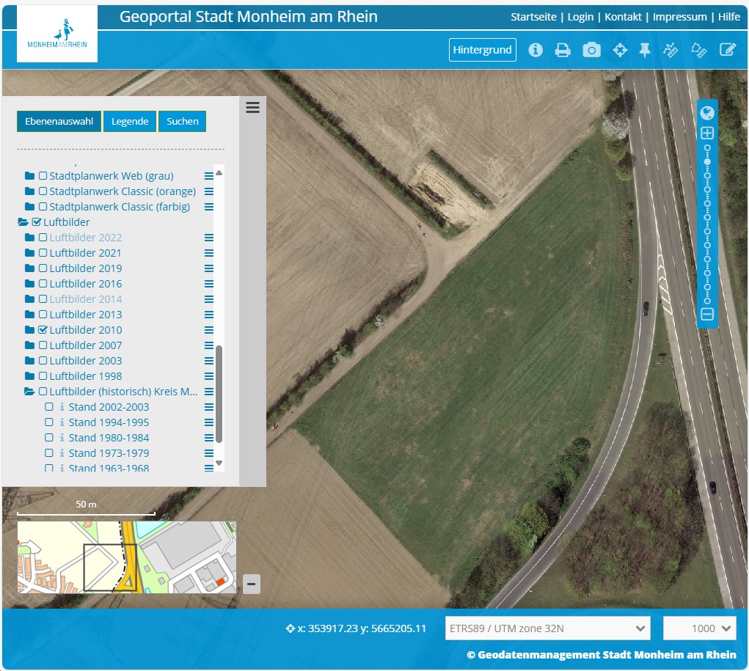Click the edit pencil icon in the toolbar
Viewport: 749px width, 671px height.
pos(728,50)
